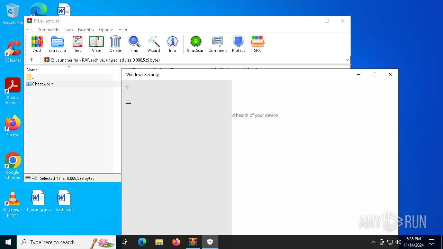Select the Cheat.exe file row
The image size is (443, 249).
(x=73, y=84)
